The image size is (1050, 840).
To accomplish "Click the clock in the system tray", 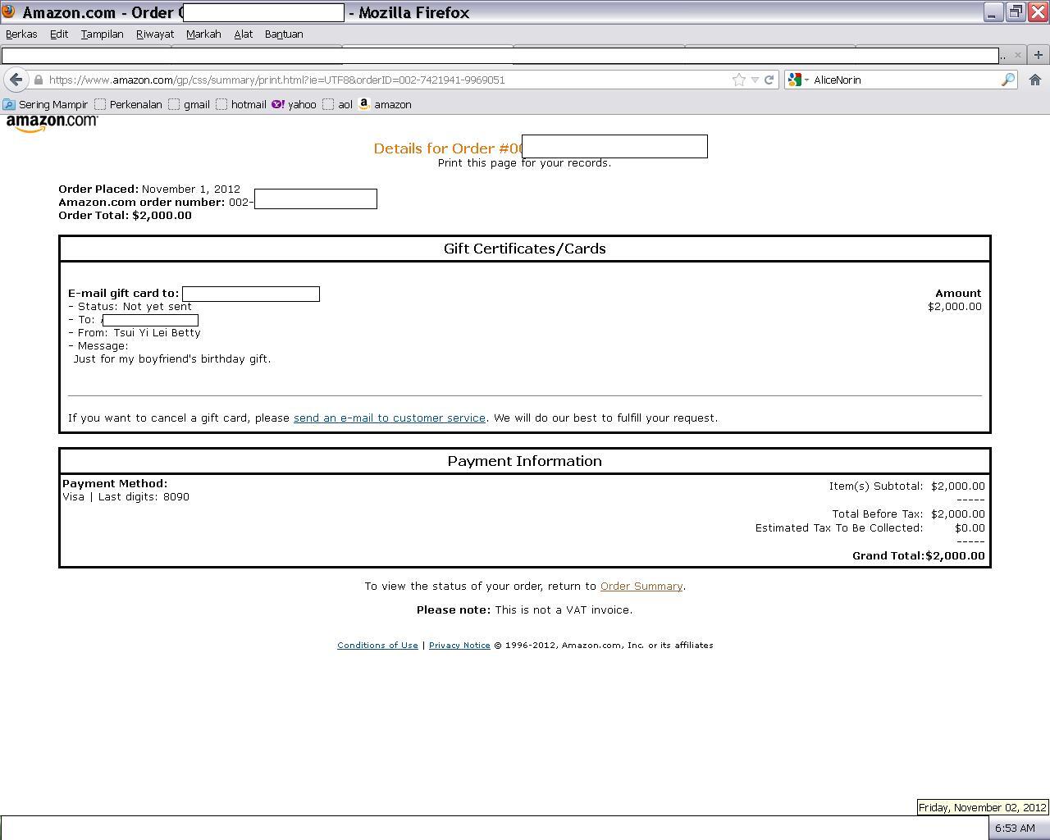I will pos(1017,829).
